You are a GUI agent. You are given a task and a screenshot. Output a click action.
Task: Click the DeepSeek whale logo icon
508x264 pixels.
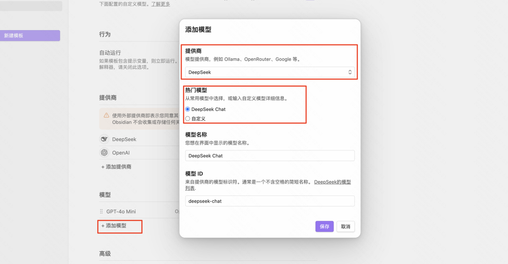click(x=104, y=140)
